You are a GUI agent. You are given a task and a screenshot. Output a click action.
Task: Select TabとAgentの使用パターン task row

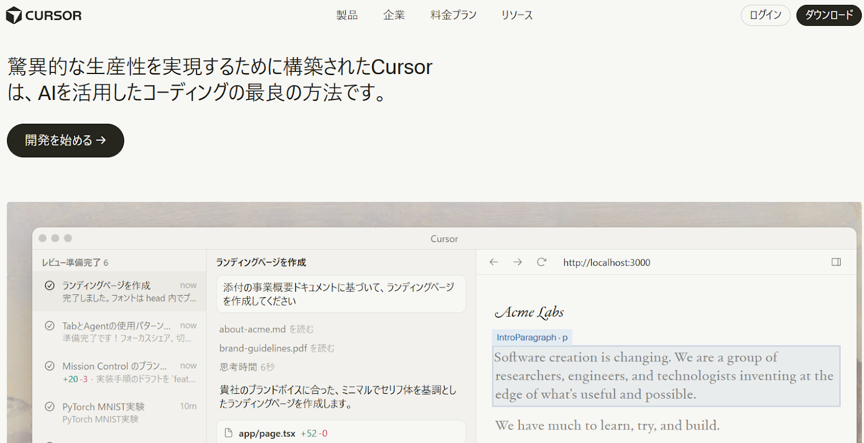tap(119, 331)
